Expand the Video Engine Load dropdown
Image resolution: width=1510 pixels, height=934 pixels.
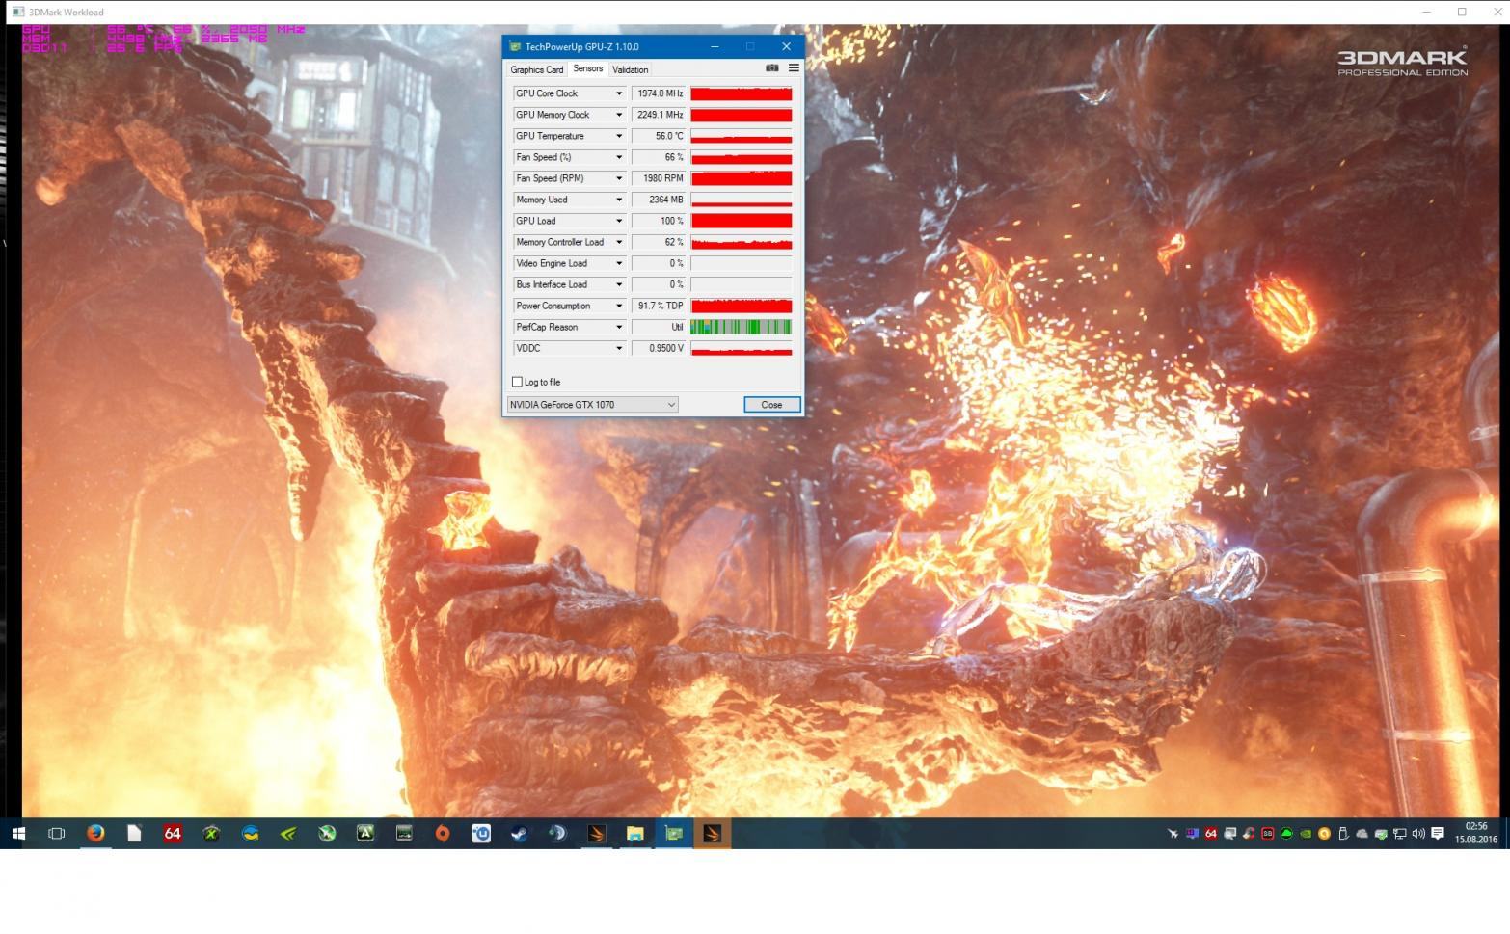(619, 263)
